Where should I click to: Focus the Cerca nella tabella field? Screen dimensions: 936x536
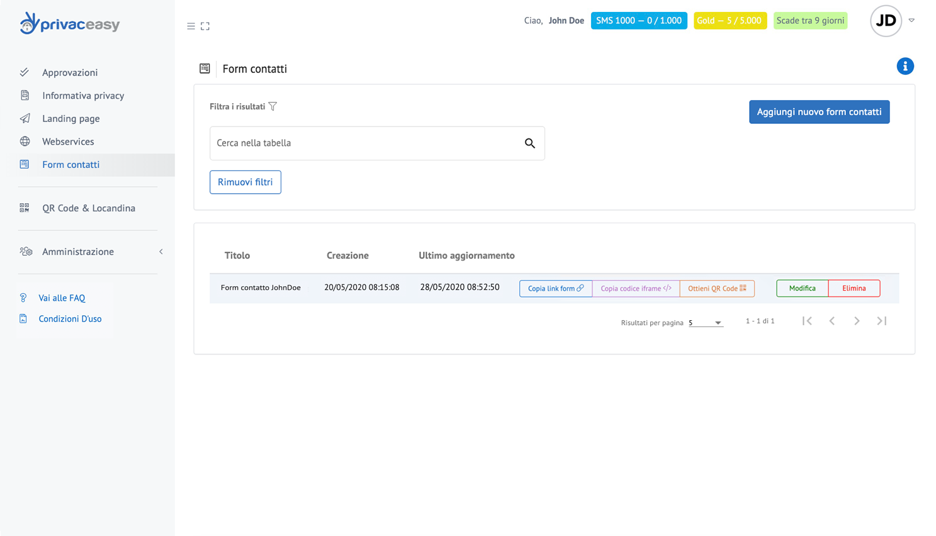[365, 143]
